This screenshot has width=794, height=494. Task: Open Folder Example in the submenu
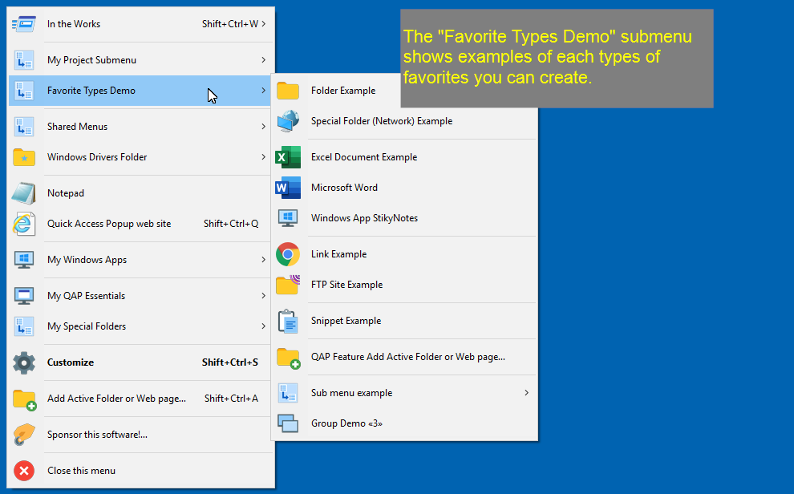(336, 91)
